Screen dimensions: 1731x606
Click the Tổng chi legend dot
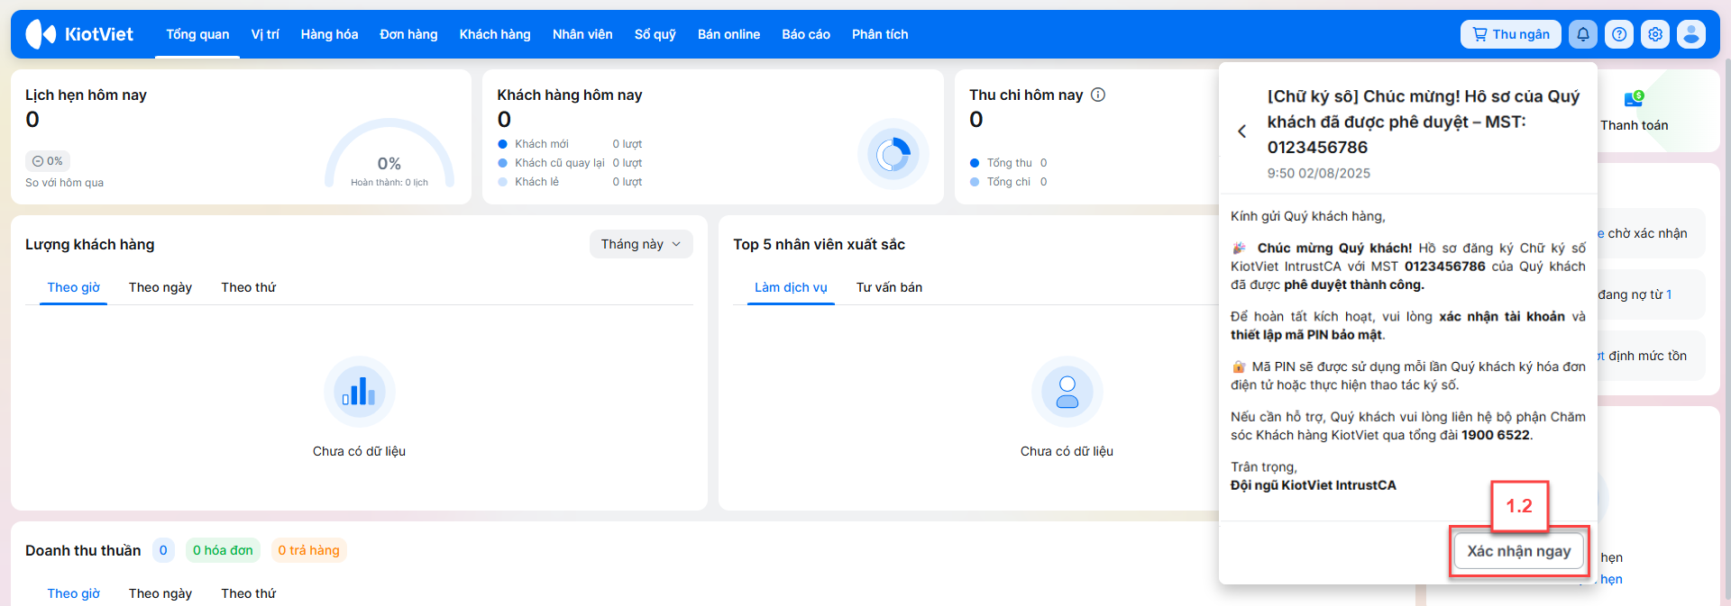(x=975, y=182)
